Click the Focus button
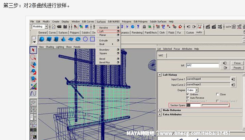Image resolution: width=245 pixels, height=140 pixels. [237, 63]
